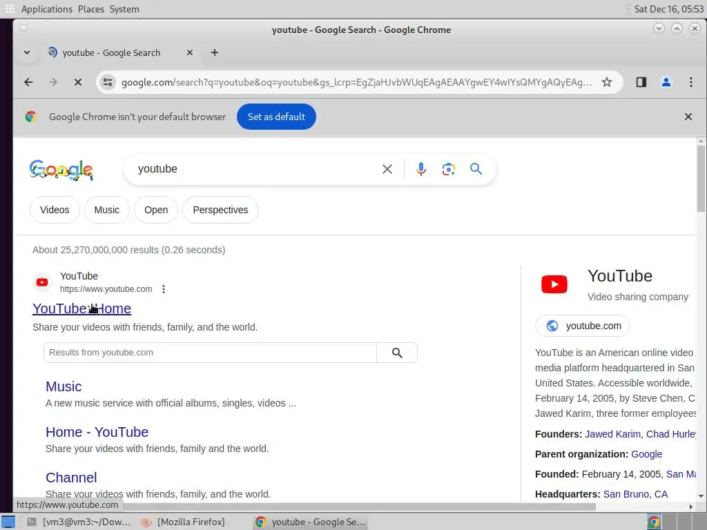Select the Music filter chip
This screenshot has height=530, width=707.
point(107,210)
